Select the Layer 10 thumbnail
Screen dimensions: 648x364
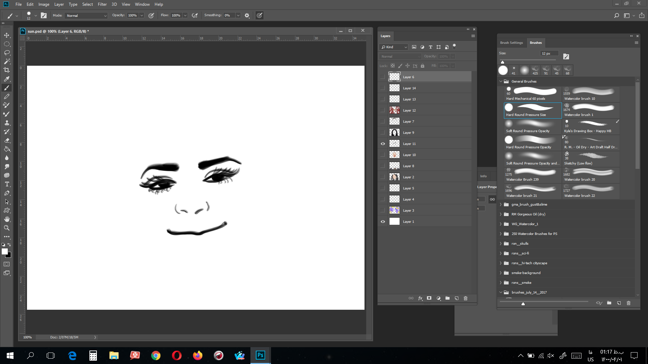click(395, 155)
